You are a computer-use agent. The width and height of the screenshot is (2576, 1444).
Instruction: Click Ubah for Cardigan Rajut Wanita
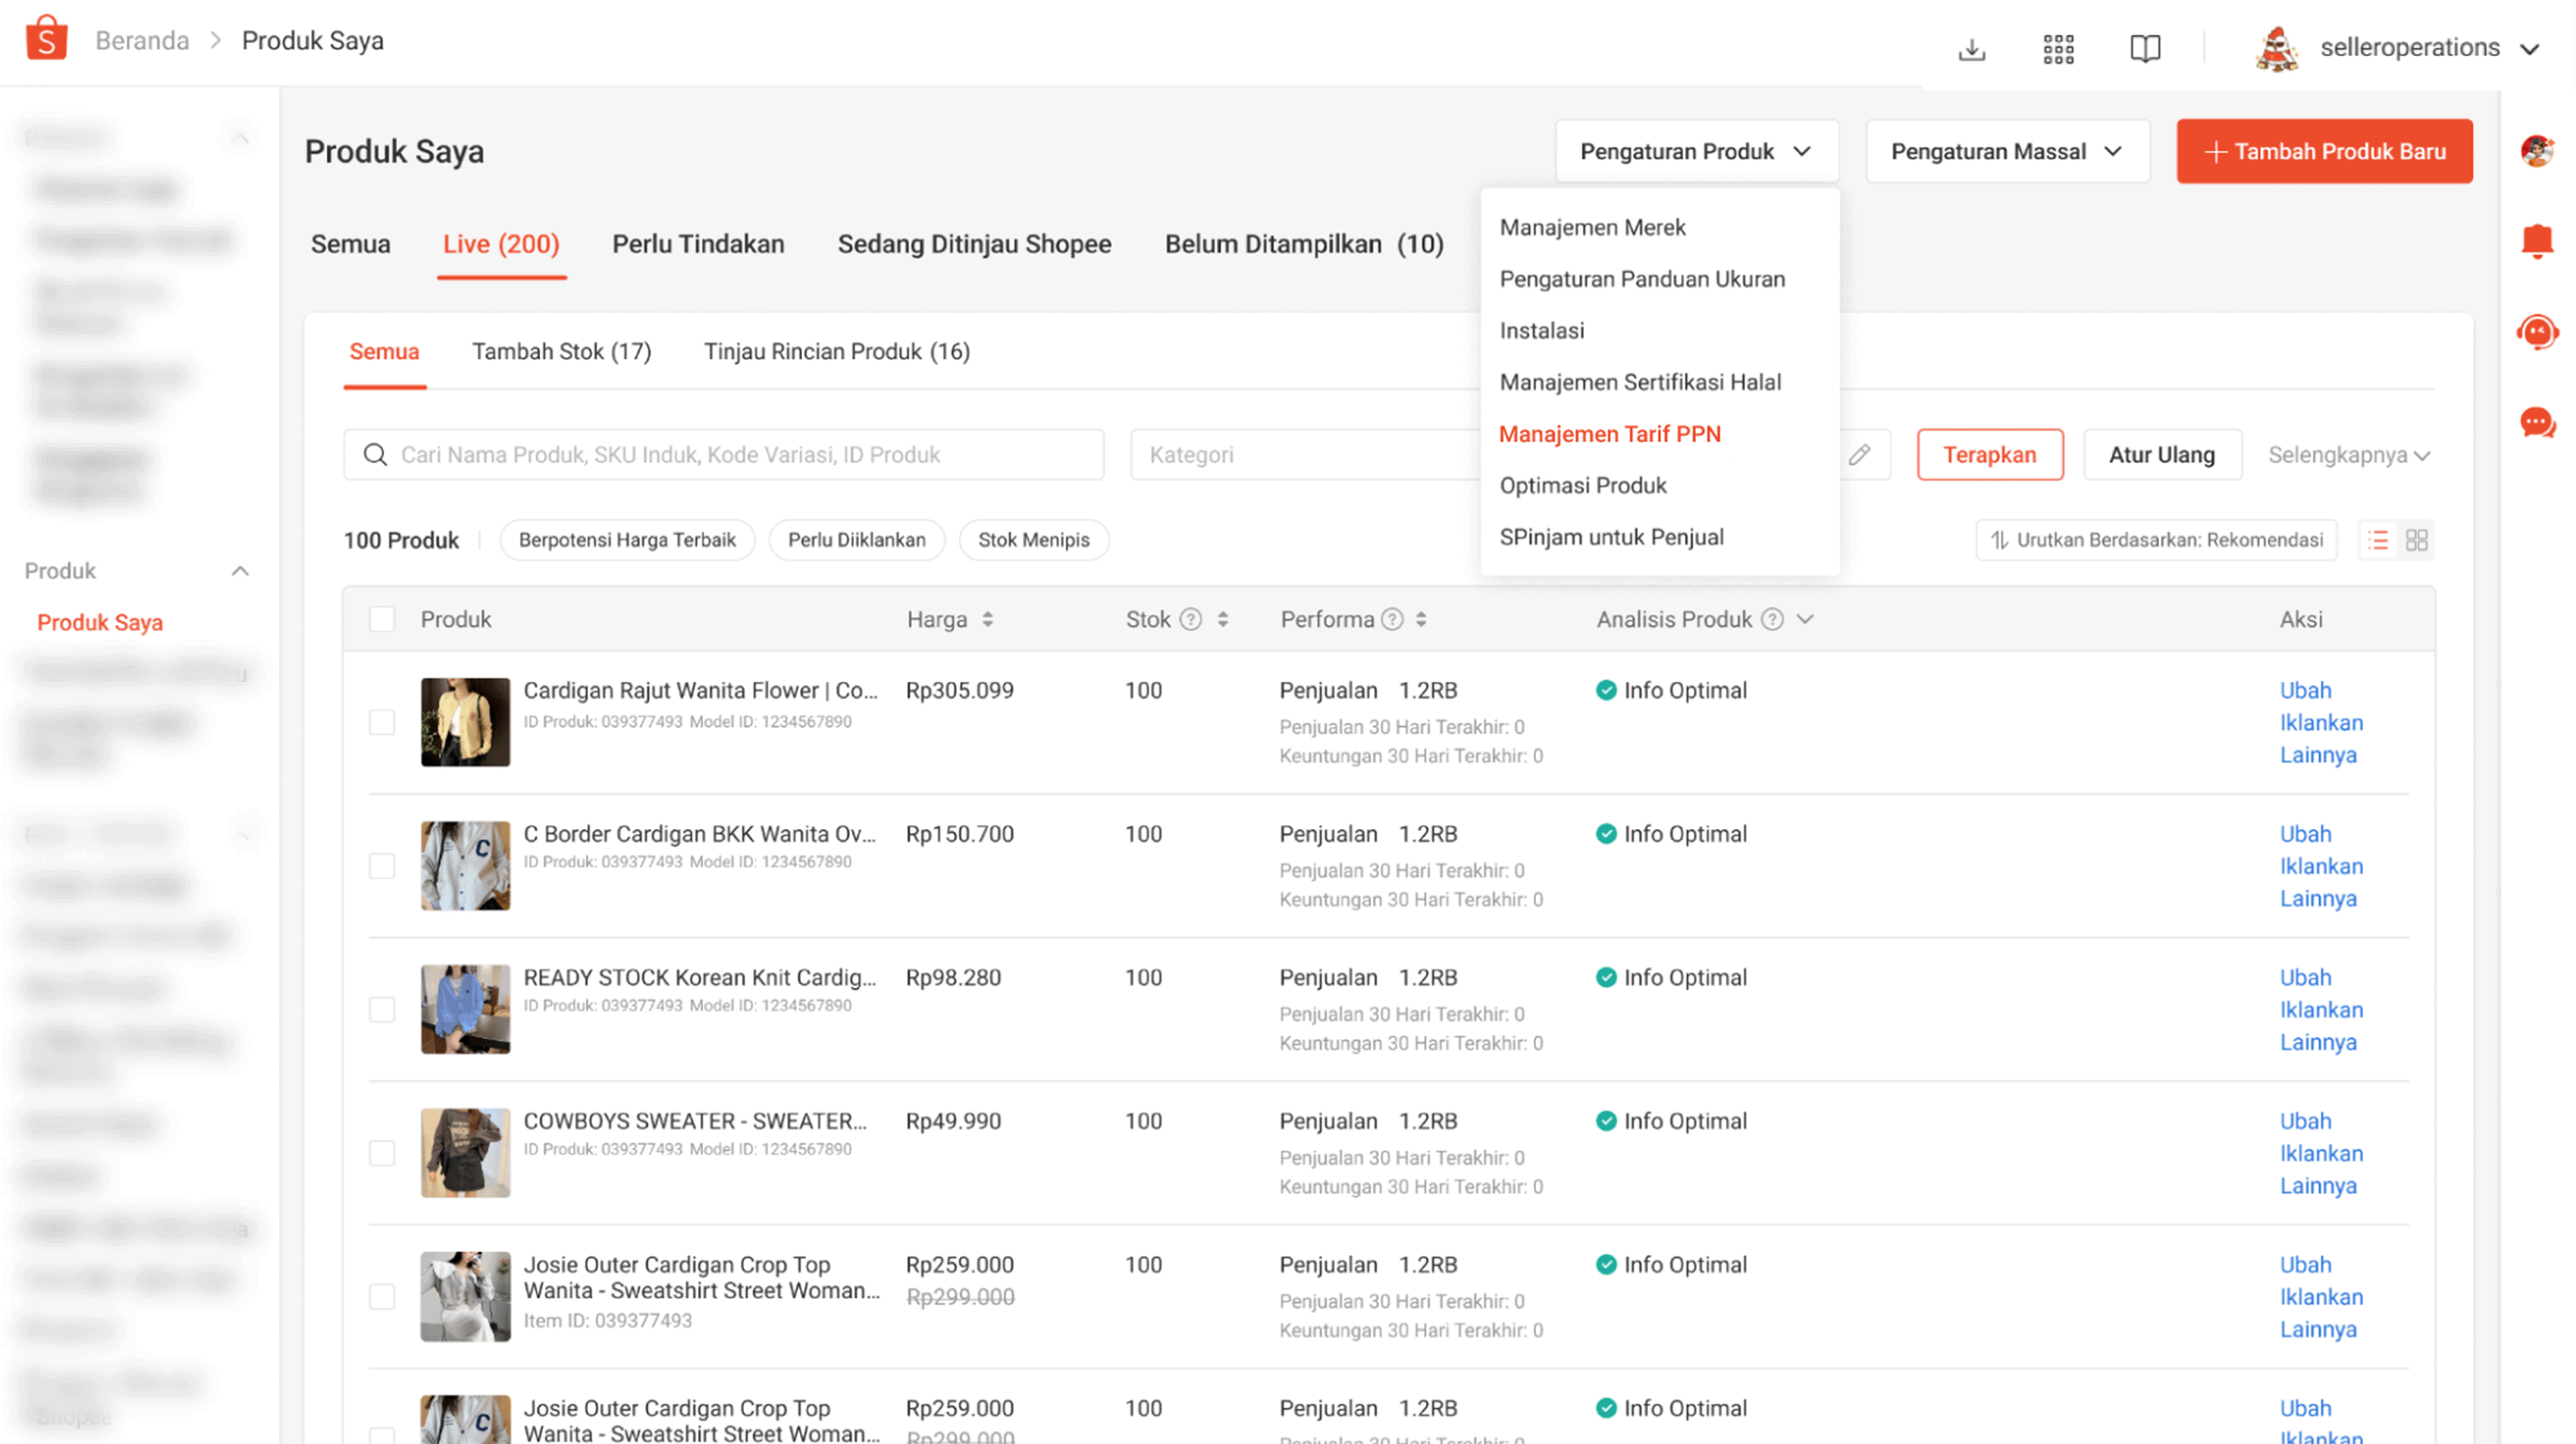pos(2305,690)
